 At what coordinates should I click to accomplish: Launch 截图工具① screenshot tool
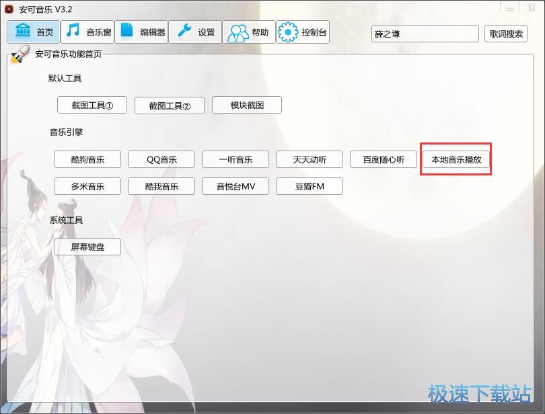pos(92,105)
